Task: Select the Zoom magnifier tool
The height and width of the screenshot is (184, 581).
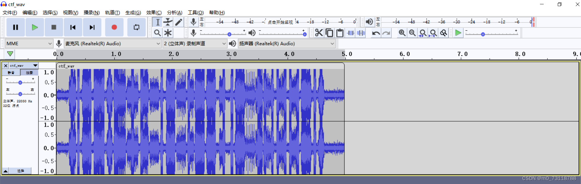Action: (158, 33)
